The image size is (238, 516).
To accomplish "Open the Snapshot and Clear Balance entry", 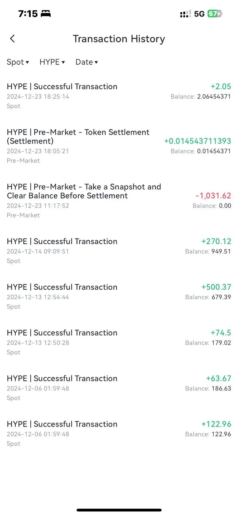I will [119, 201].
